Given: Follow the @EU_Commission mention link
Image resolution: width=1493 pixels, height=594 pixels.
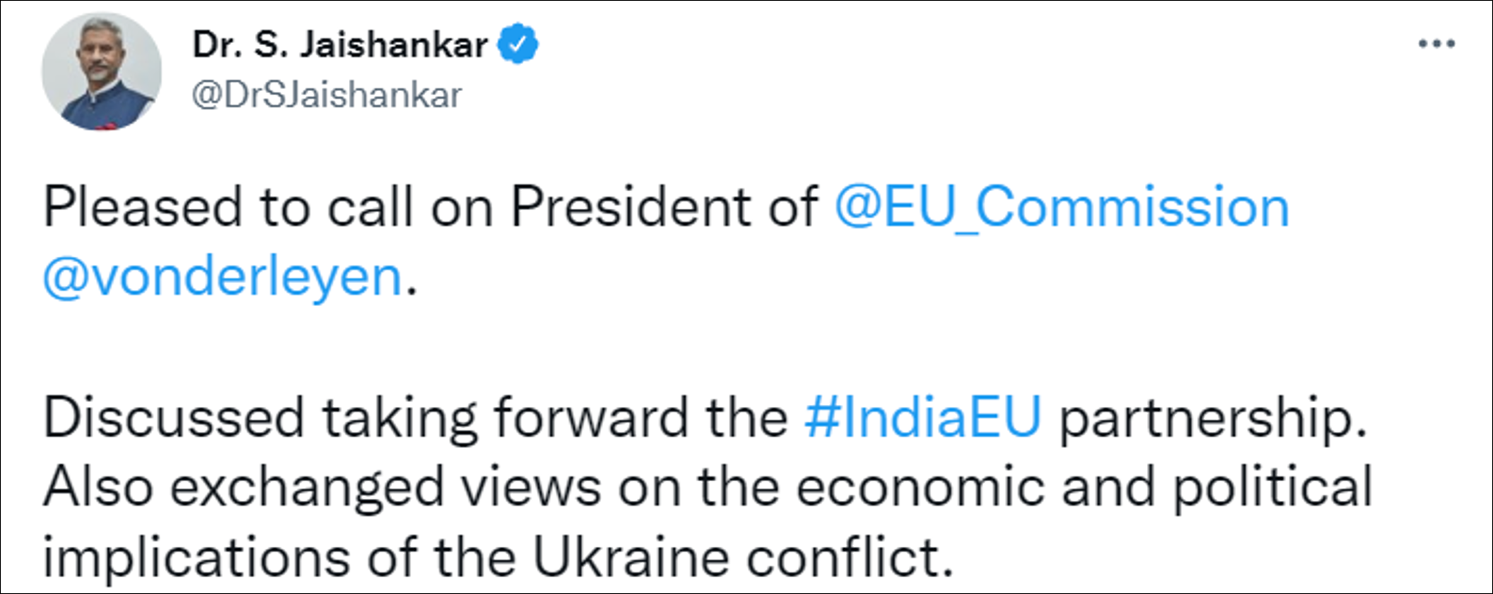Looking at the screenshot, I should pos(1061,207).
